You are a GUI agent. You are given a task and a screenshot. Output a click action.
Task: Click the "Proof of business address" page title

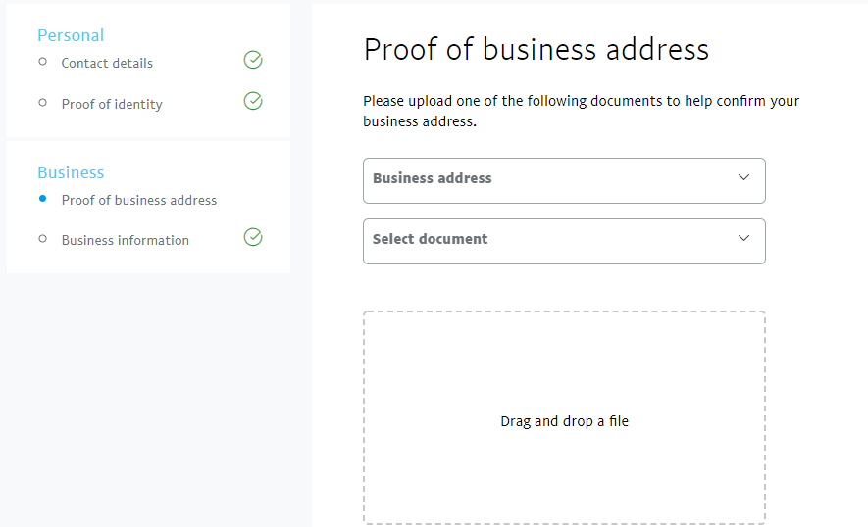coord(536,50)
